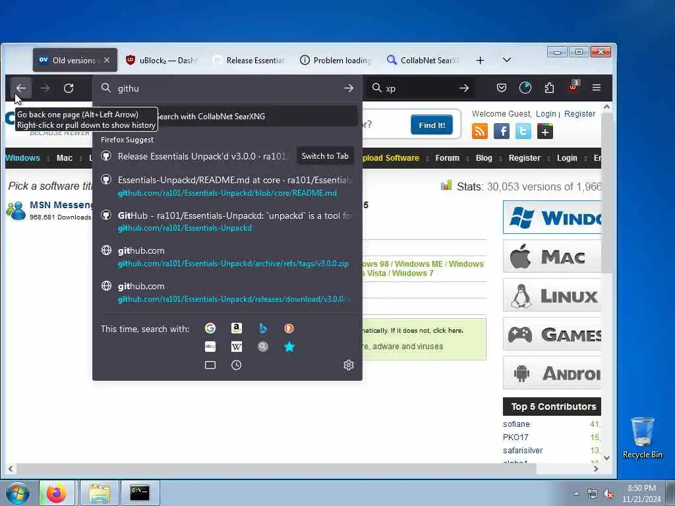
Task: Go back one page in Firefox
Action: click(x=20, y=88)
